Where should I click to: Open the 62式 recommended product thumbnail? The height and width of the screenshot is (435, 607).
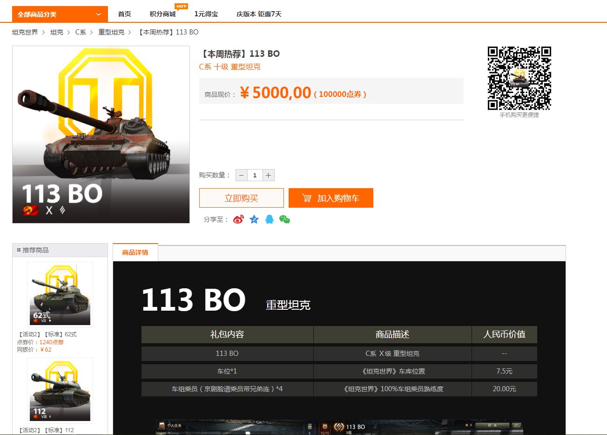click(x=60, y=294)
